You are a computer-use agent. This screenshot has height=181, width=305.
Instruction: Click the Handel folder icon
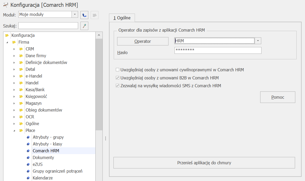[21, 83]
